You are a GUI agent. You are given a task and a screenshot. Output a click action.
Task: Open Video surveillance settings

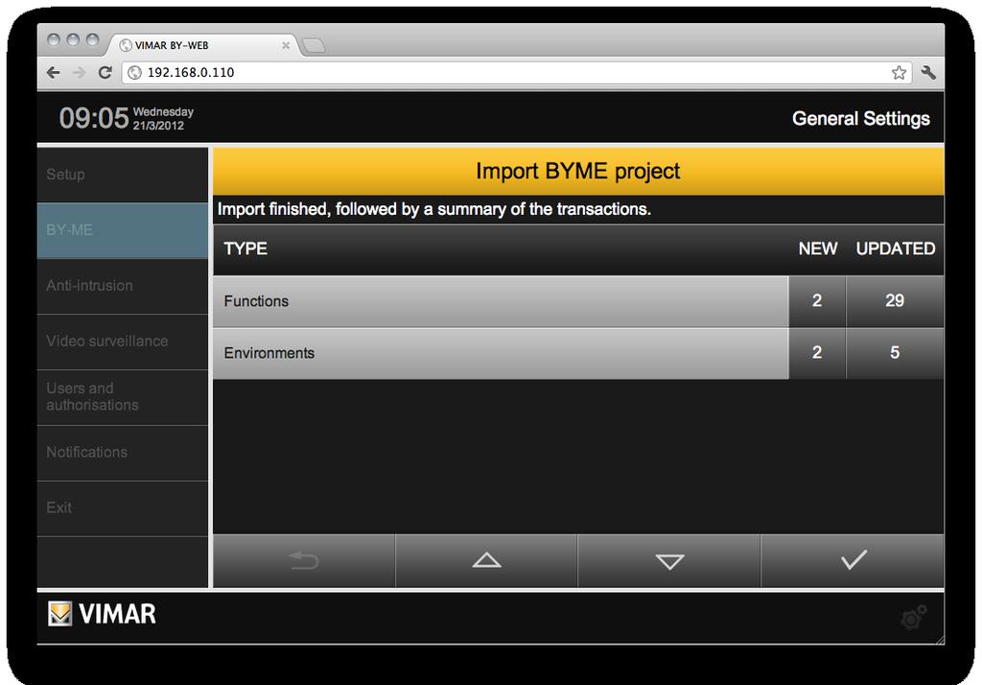coord(123,342)
